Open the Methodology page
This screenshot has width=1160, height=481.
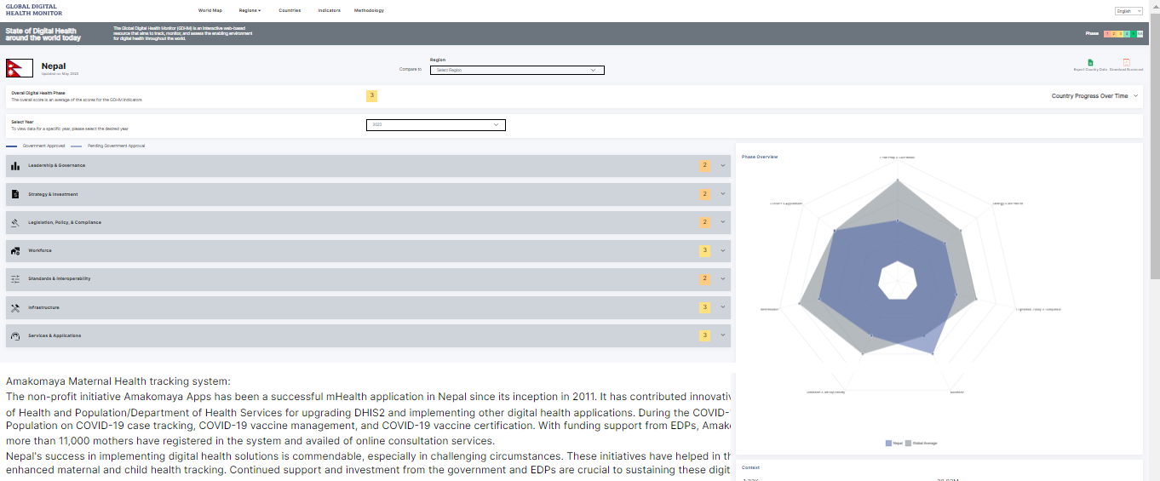tap(370, 10)
